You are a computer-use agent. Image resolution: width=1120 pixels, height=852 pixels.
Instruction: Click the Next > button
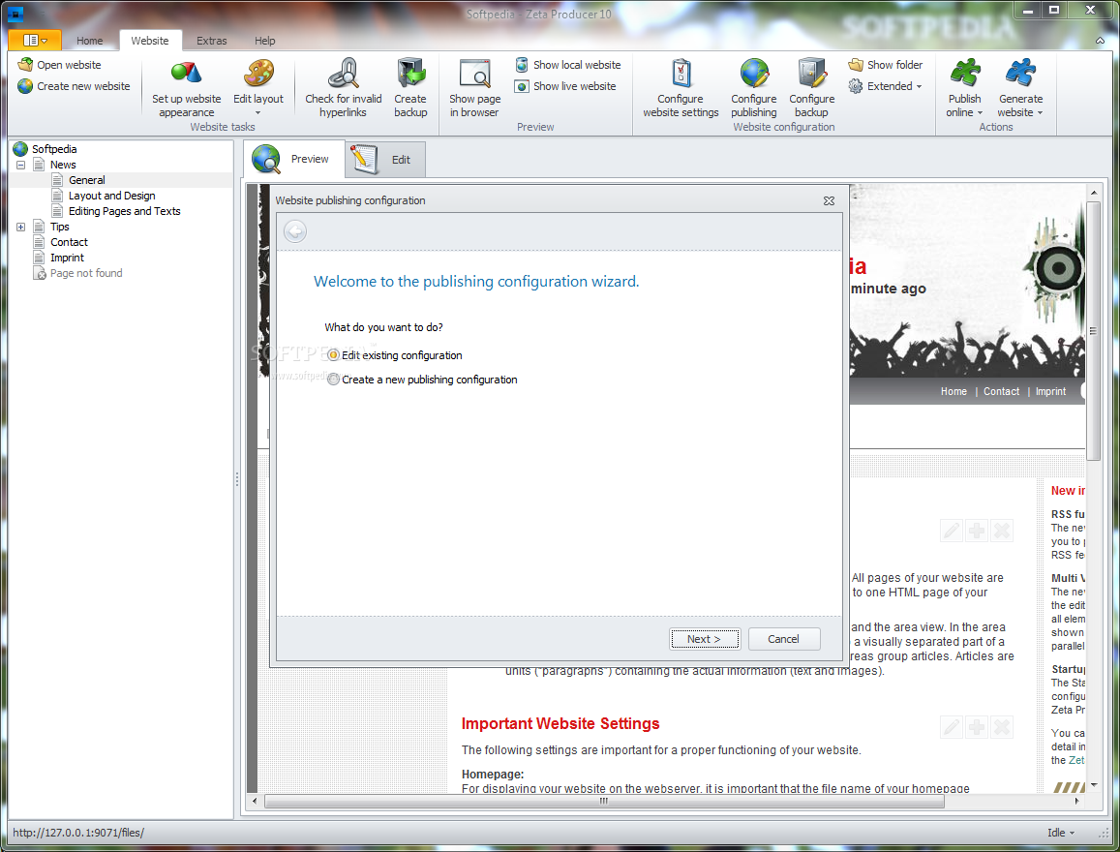click(x=705, y=639)
